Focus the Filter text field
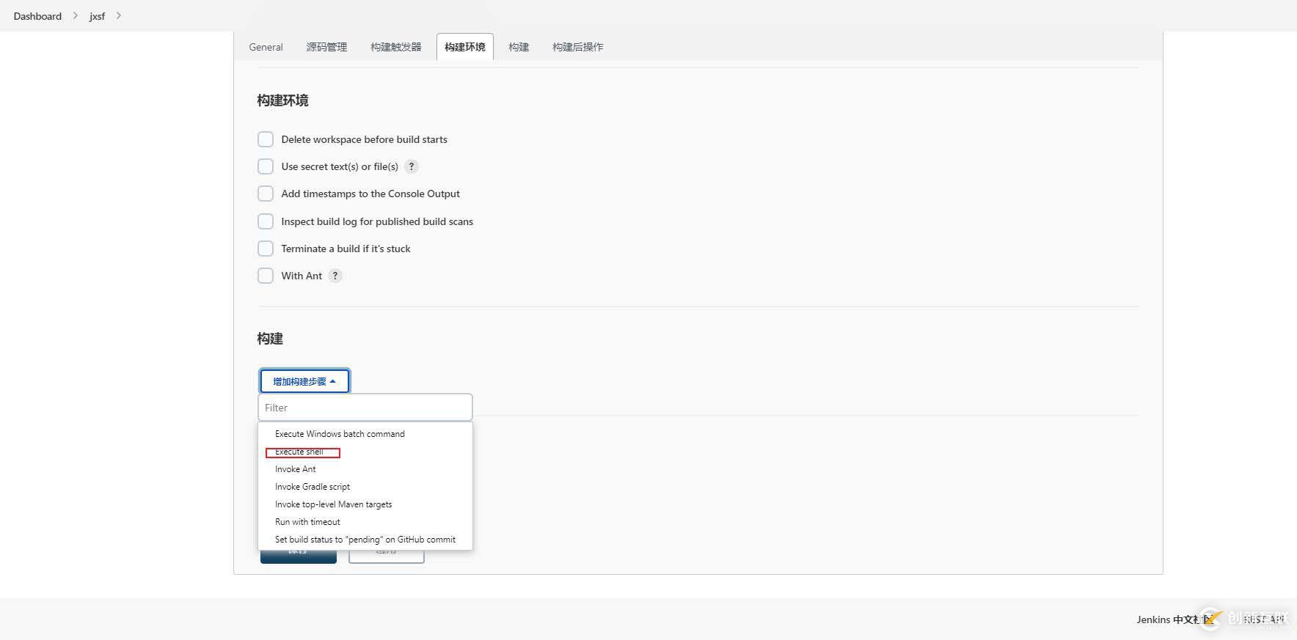 pos(365,408)
